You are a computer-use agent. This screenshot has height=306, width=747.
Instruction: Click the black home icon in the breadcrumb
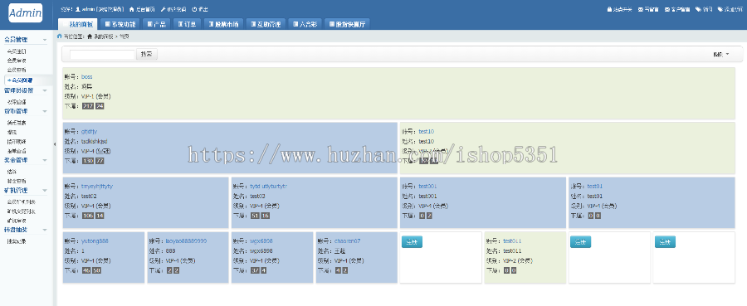[x=90, y=36]
